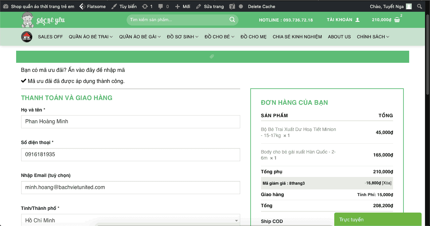Open the Sales Off menu item
Screen dimensions: 430x226
tap(50, 37)
